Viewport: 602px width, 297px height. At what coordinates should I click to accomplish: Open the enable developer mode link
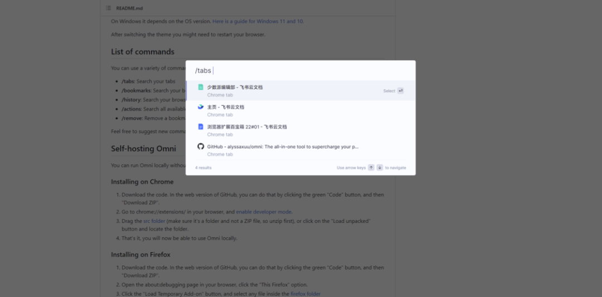[x=264, y=212]
